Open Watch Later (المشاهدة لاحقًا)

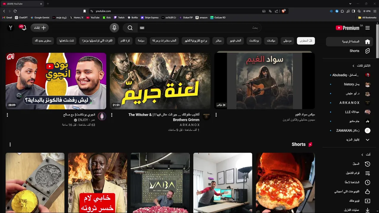pyautogui.click(x=350, y=183)
